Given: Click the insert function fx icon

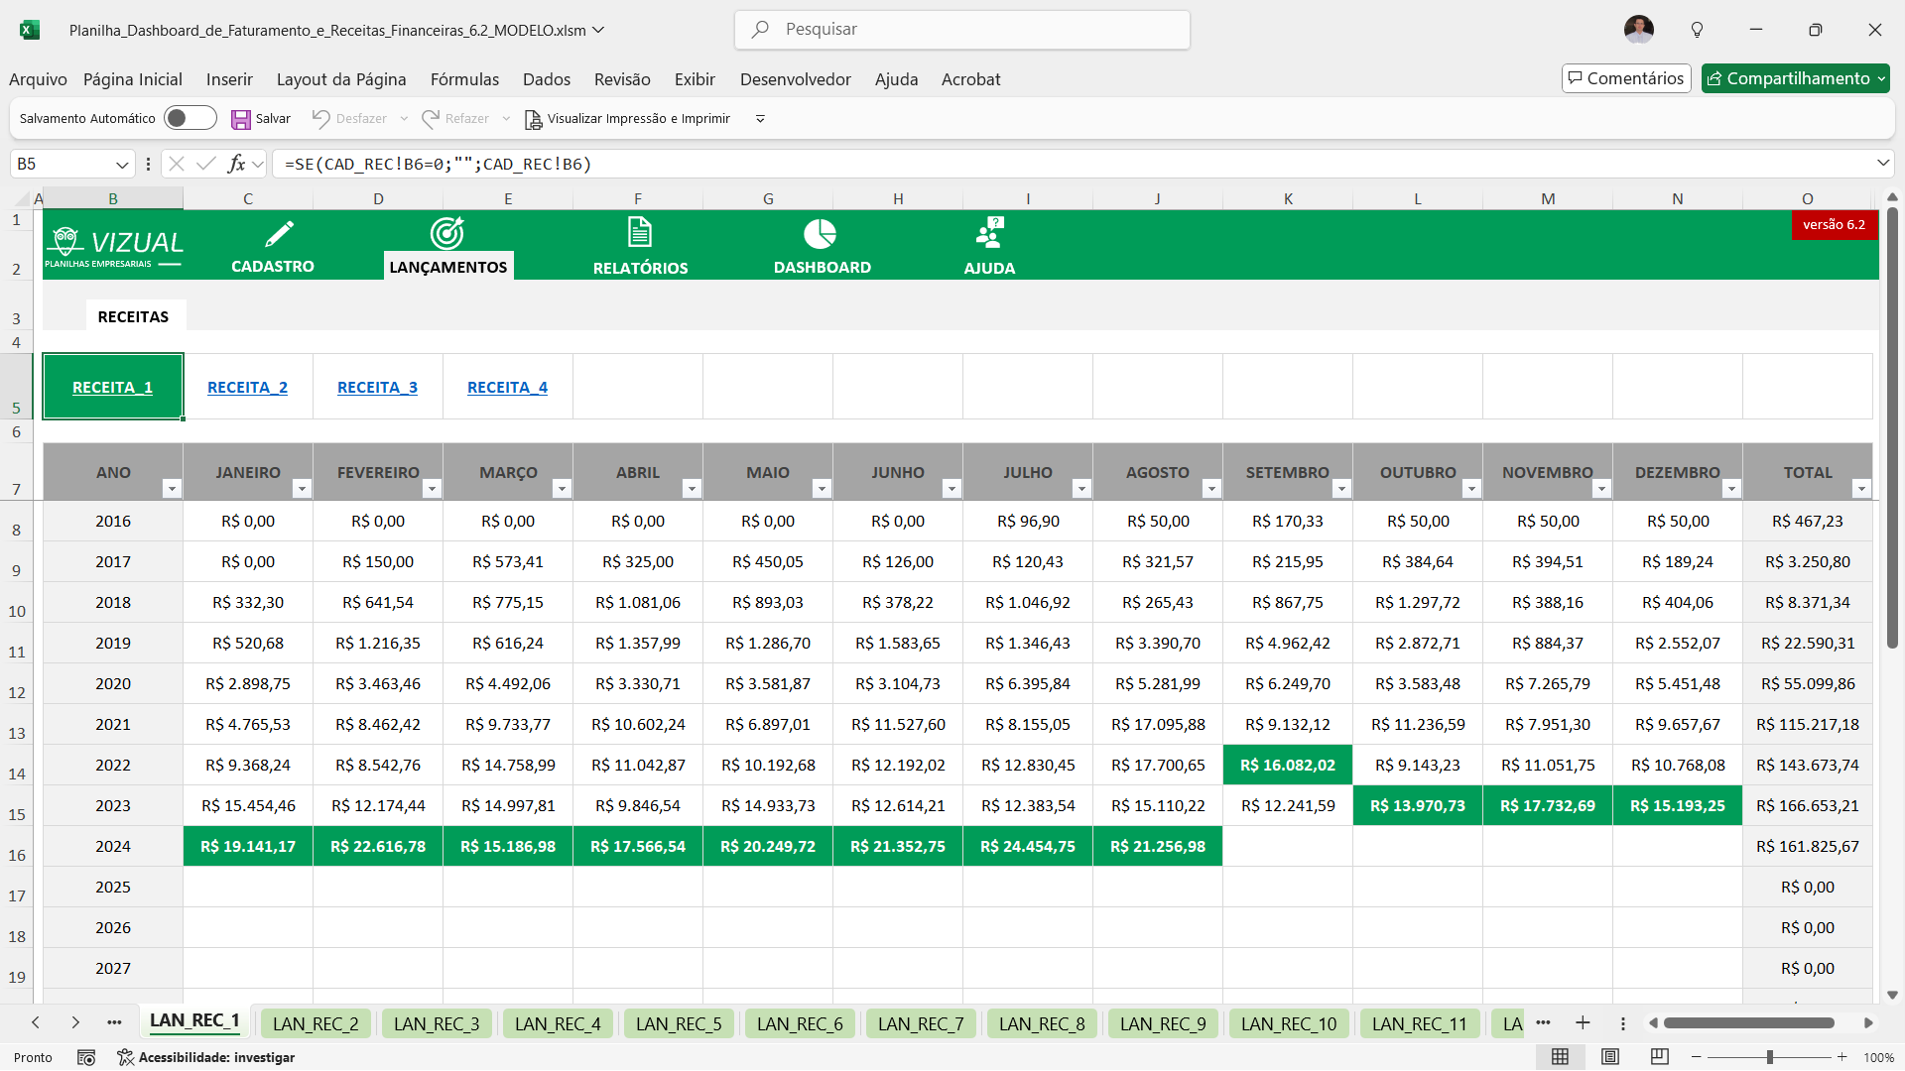Looking at the screenshot, I should pyautogui.click(x=236, y=164).
